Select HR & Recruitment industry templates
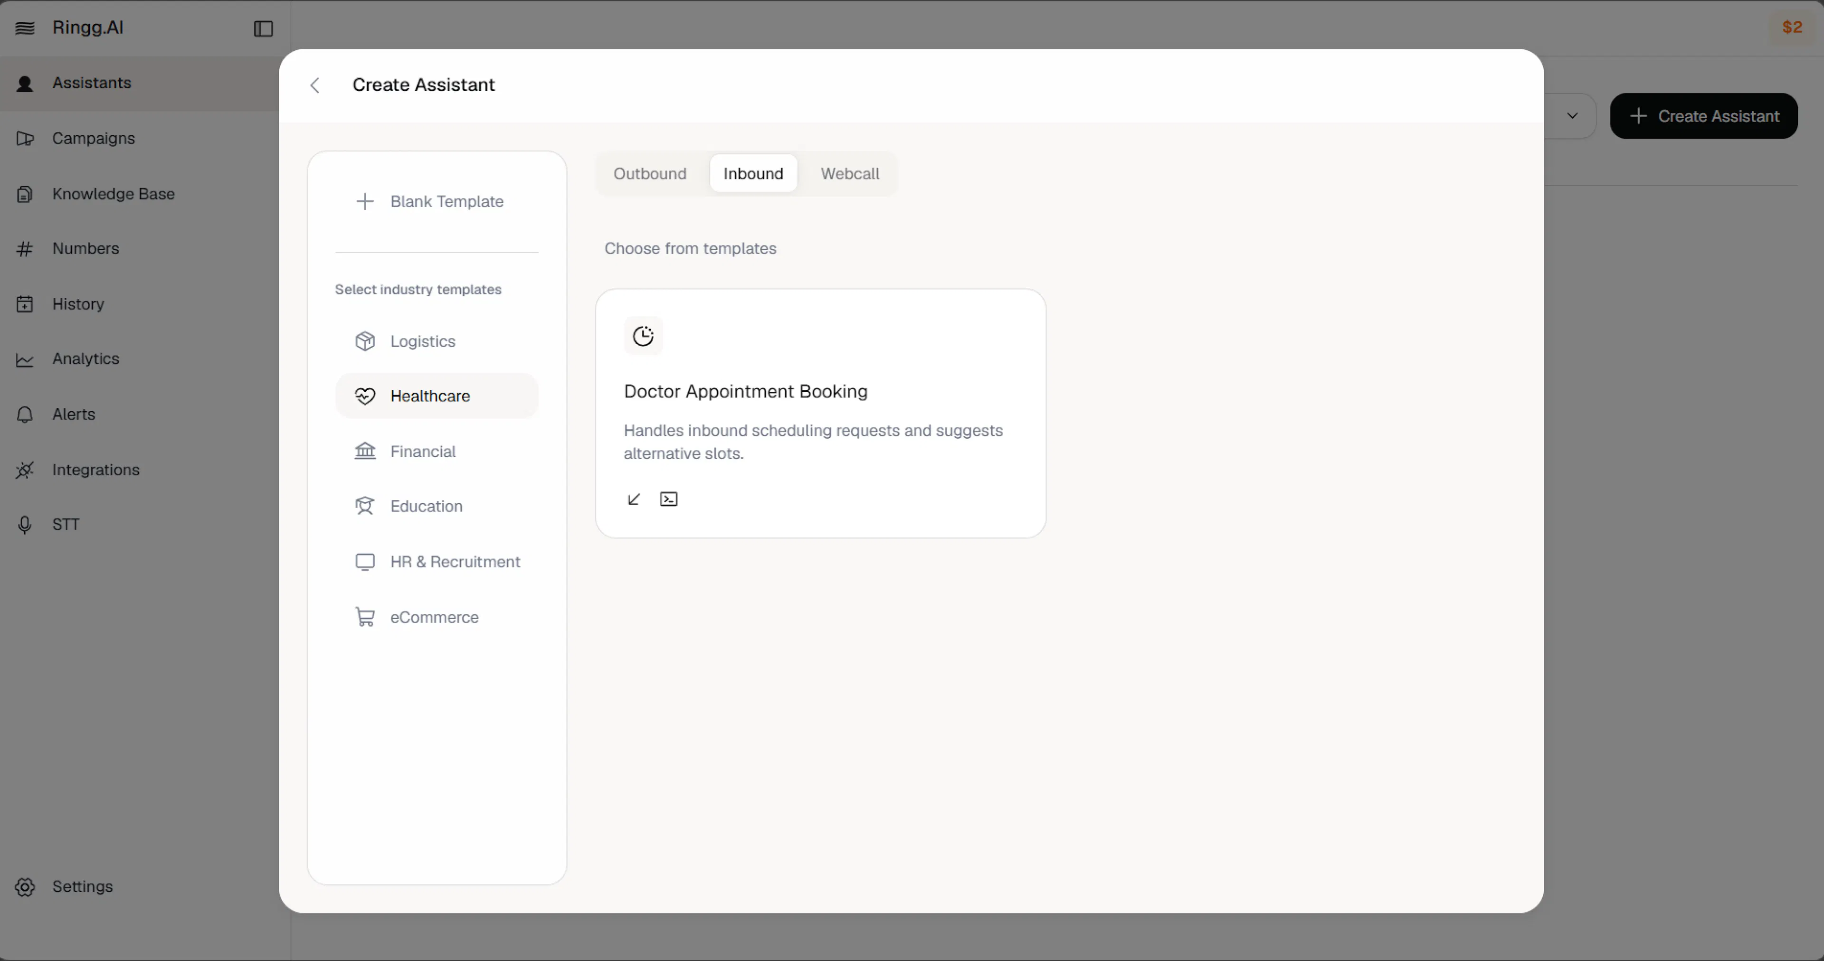Viewport: 1824px width, 961px height. 437,562
